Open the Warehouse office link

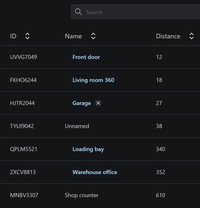95,172
